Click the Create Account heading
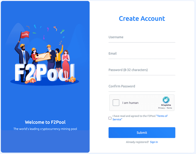Screen dimensions: 196x154 [x=142, y=19]
